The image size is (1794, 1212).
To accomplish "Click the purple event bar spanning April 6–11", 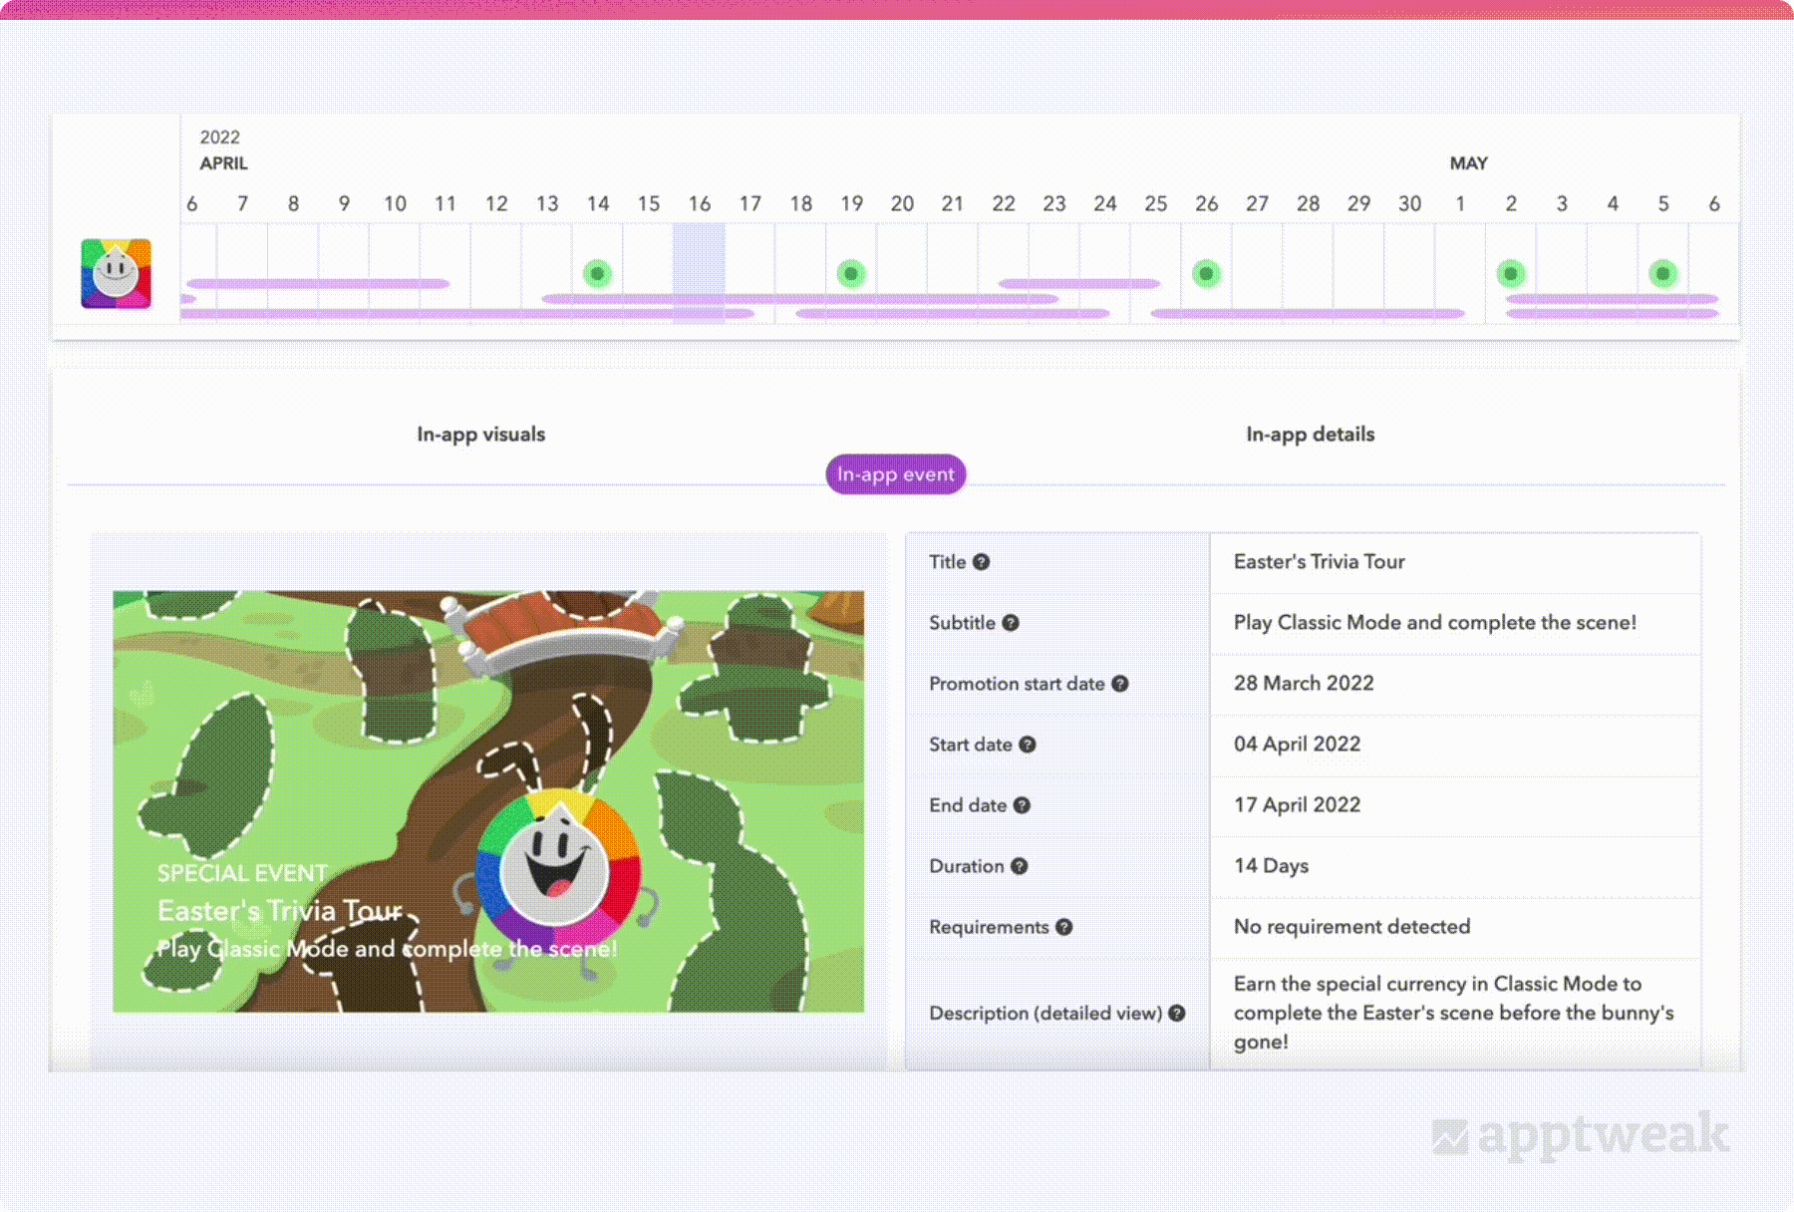I will point(318,284).
